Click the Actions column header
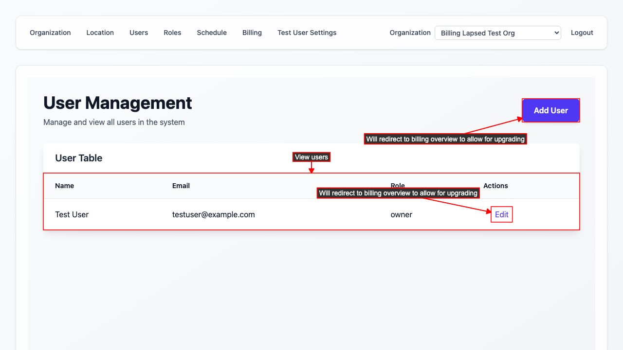 (495, 186)
